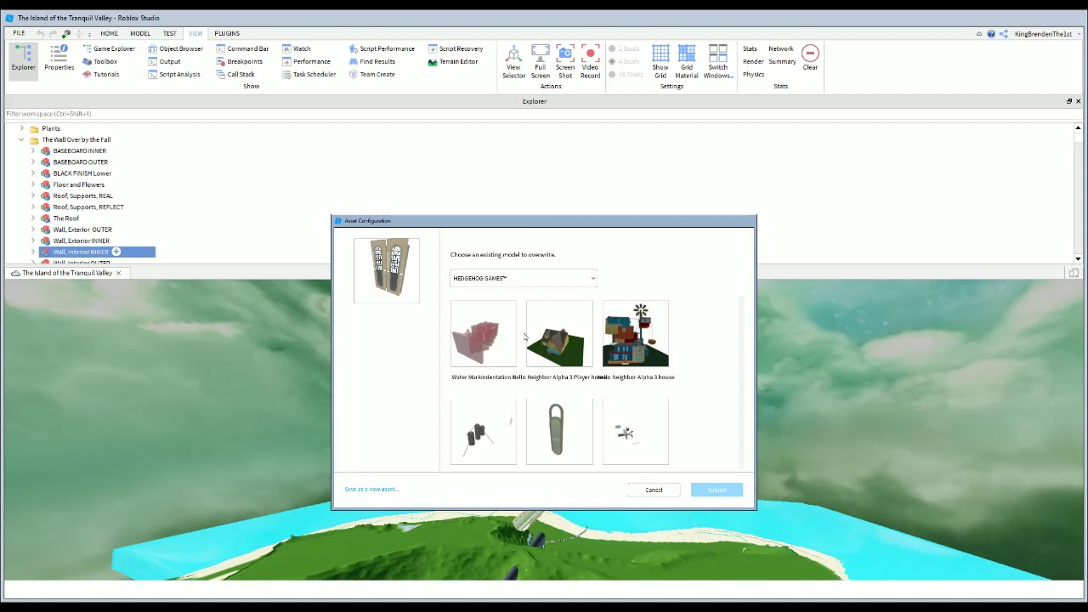Switch to the HOME ribbon tab
The height and width of the screenshot is (612, 1088).
pos(109,33)
